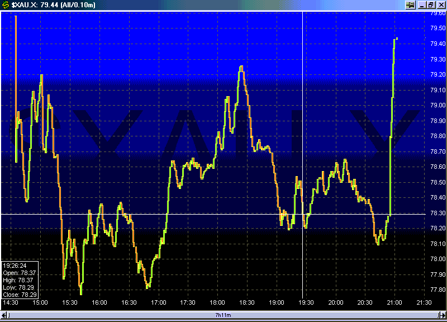The height and width of the screenshot is (322, 447).
Task: Click the 79.00 price axis label
Action: [438, 106]
